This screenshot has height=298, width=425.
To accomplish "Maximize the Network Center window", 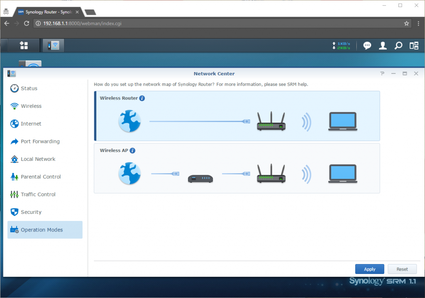I will point(405,74).
